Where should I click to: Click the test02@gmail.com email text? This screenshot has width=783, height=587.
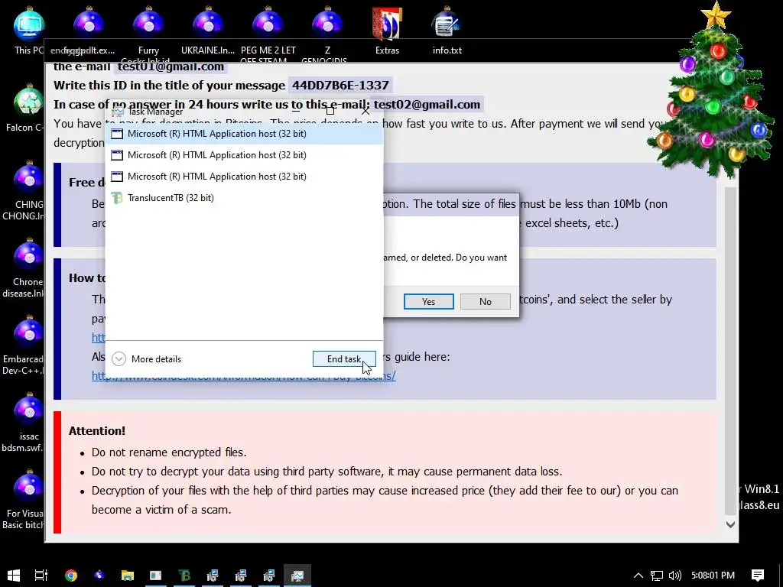click(427, 104)
